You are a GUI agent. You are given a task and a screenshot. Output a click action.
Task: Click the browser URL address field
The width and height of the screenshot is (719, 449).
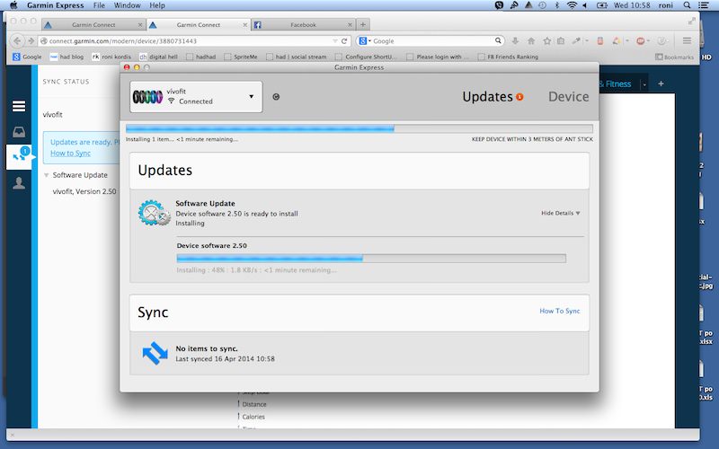coord(189,41)
